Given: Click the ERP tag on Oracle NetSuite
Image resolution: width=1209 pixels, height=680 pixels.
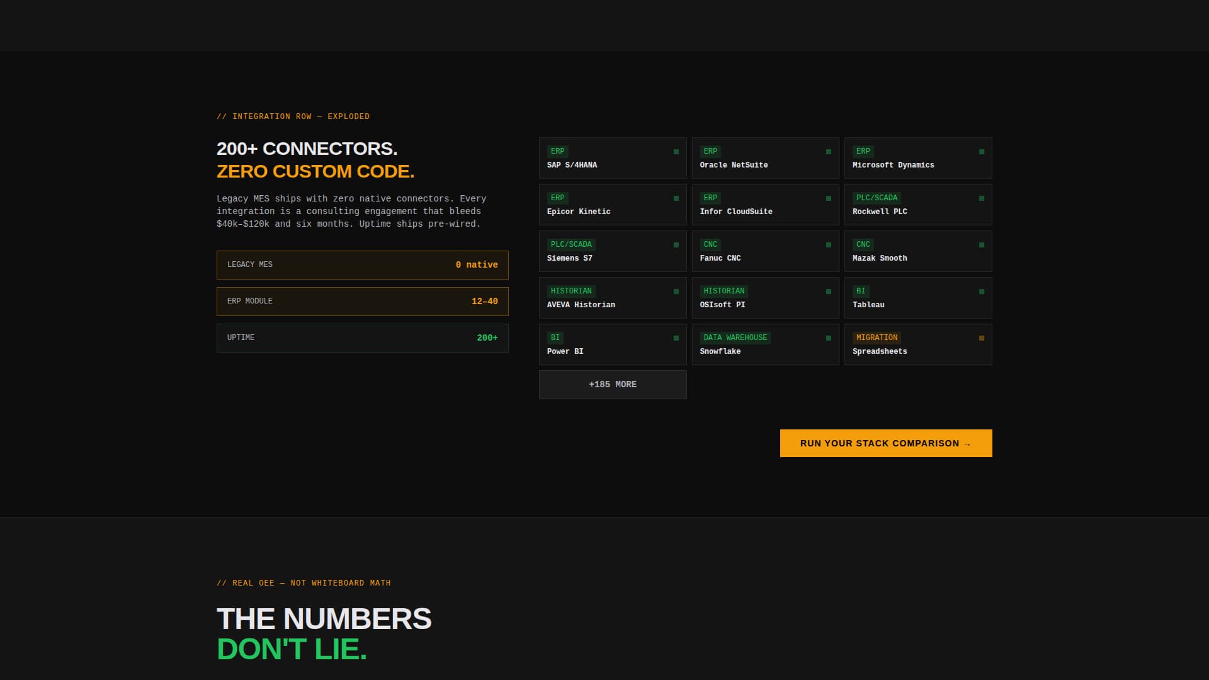Looking at the screenshot, I should click(710, 151).
